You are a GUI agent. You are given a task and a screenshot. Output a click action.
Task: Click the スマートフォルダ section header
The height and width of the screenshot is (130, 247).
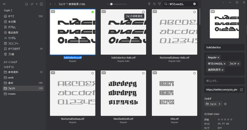(x=10, y=62)
